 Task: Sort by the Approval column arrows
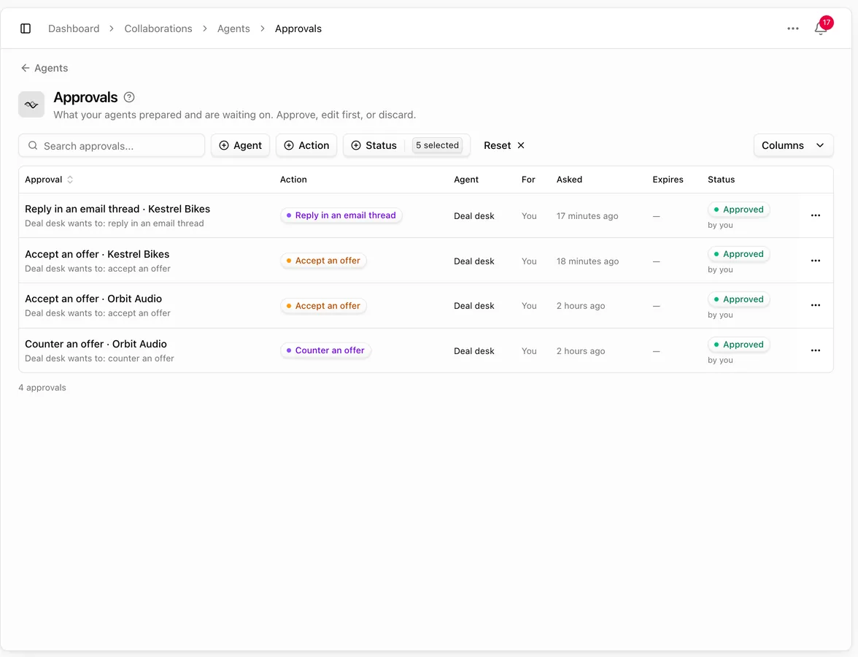click(x=70, y=180)
